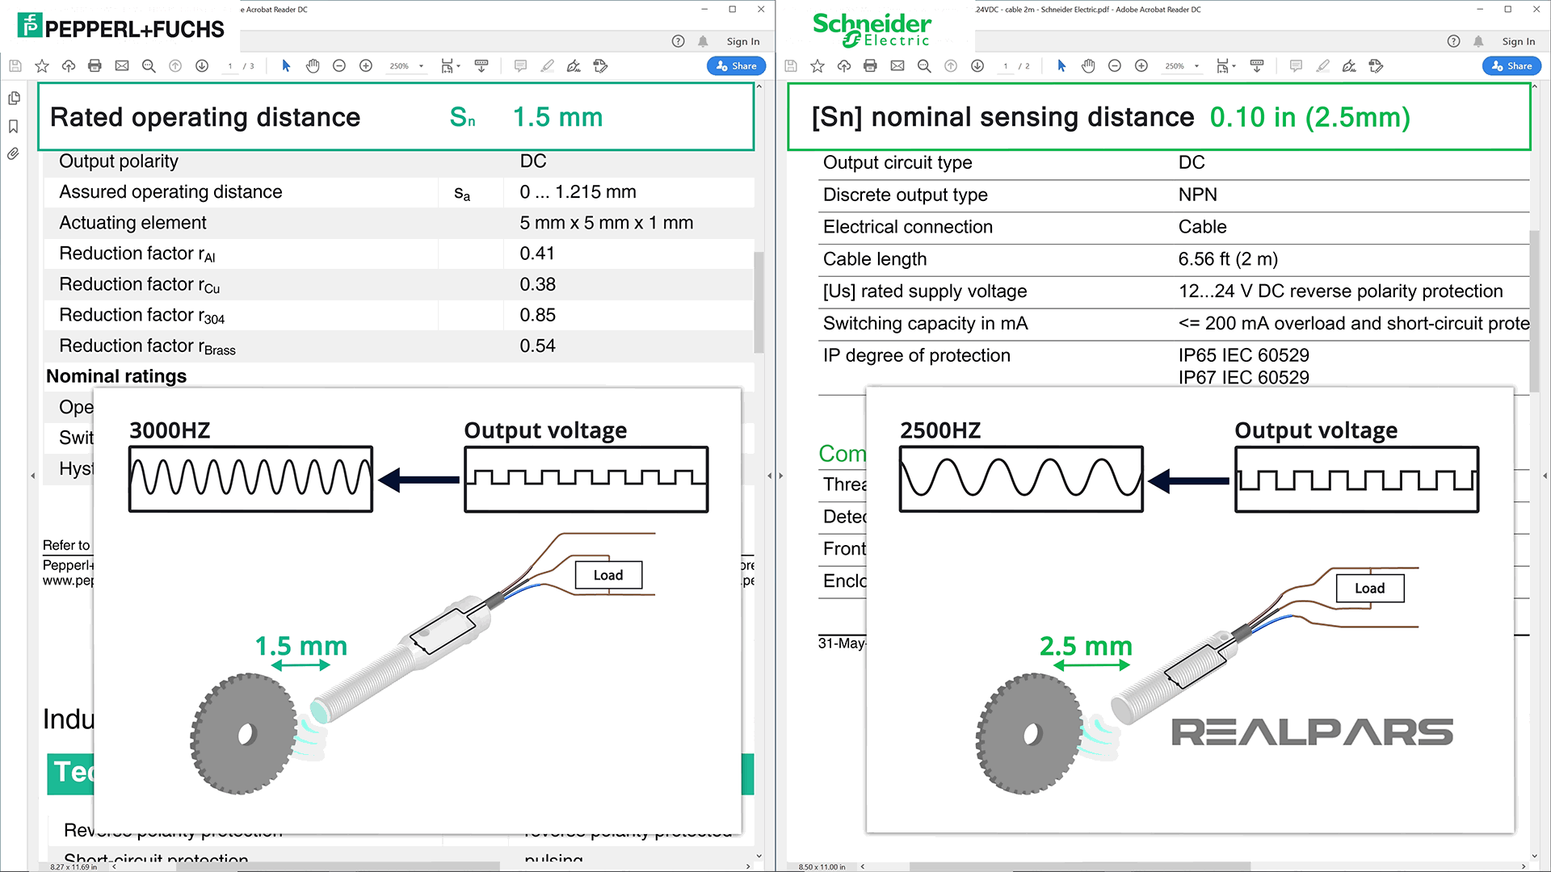Click Sign In in the left Acrobat window
The image size is (1551, 872).
pos(742,40)
